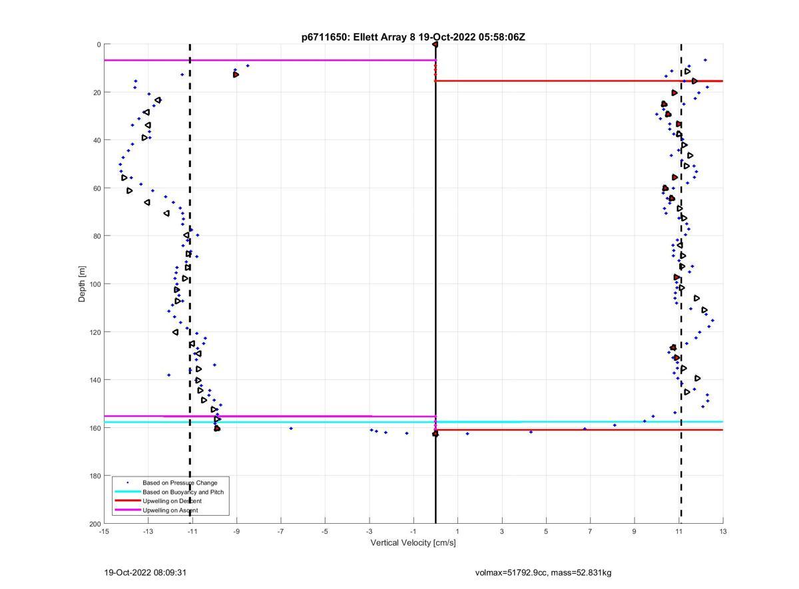Click depth tick label '60'

(97, 188)
